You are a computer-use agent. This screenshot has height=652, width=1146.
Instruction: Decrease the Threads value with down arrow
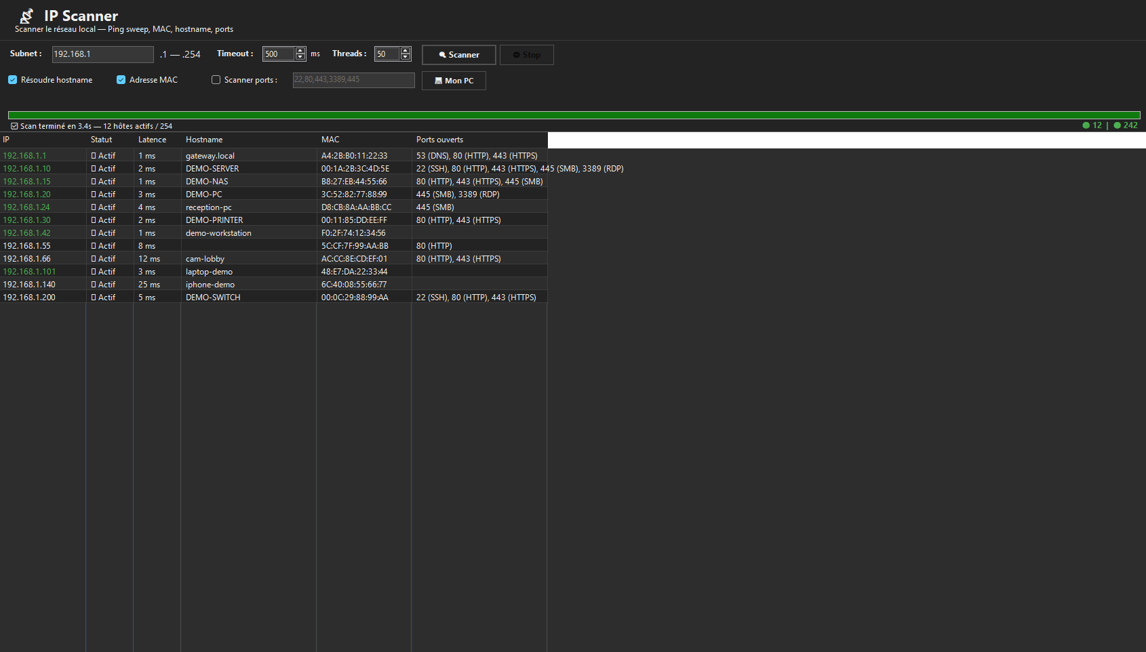click(406, 58)
